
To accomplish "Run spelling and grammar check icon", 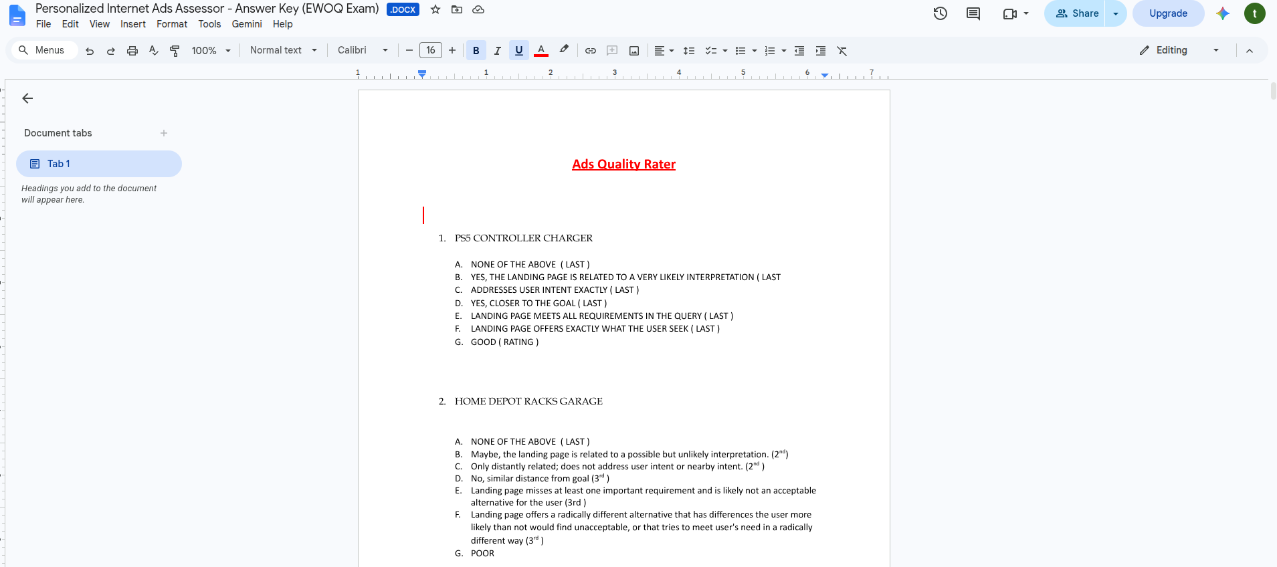I will pyautogui.click(x=154, y=51).
